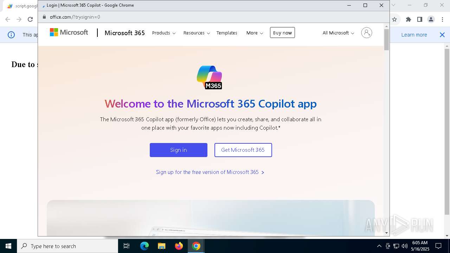Click the scrollbar up arrow in popup

click(386, 26)
